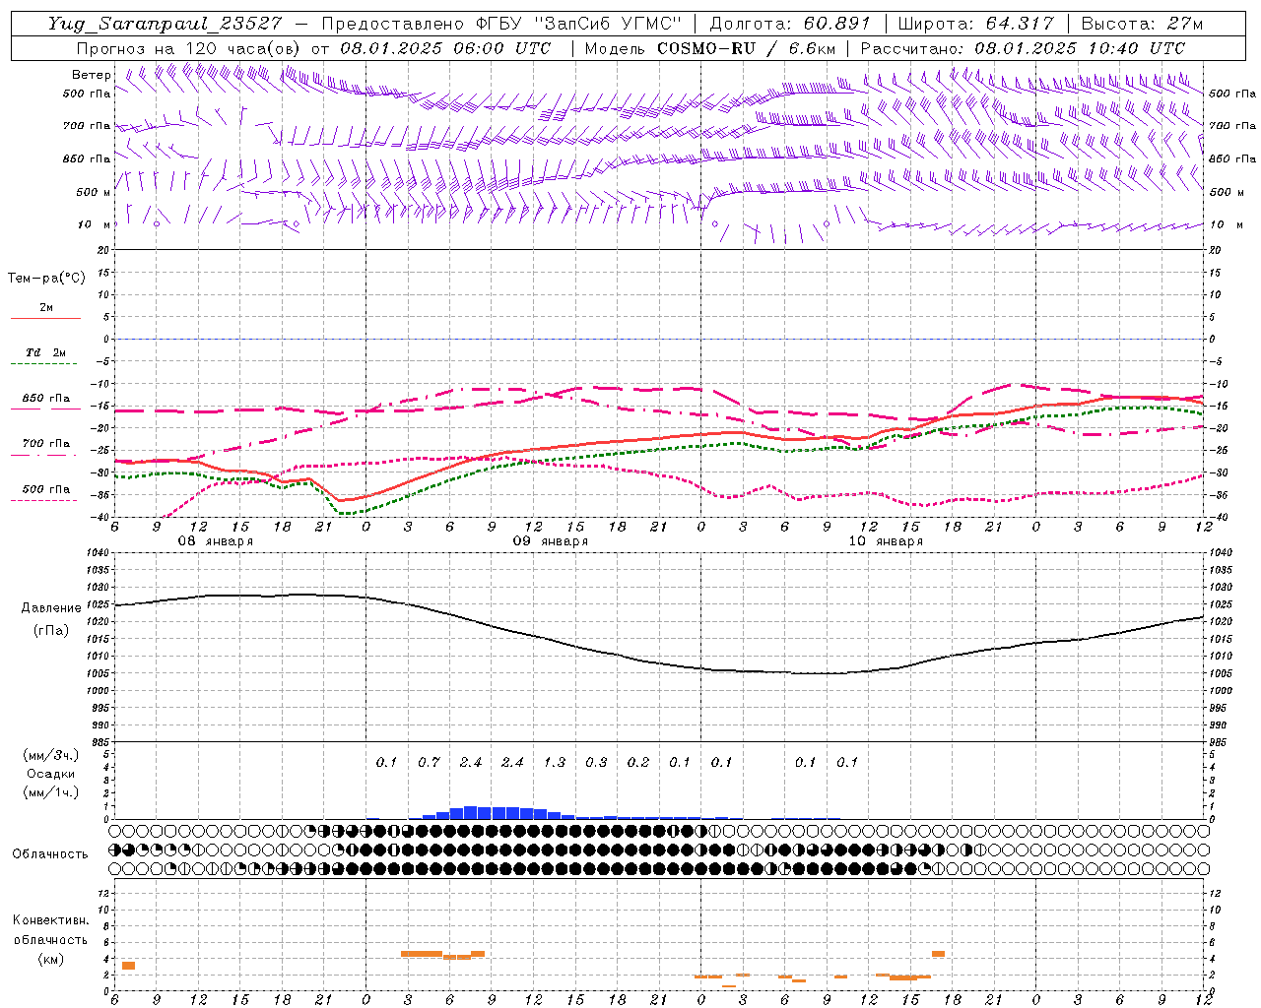This screenshot has width=1261, height=1008.
Task: Click the 0.7 precipitation value
Action: pyautogui.click(x=429, y=762)
